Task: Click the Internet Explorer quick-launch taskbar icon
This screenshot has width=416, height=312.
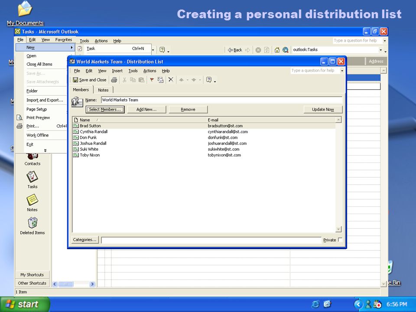Action: point(315,304)
